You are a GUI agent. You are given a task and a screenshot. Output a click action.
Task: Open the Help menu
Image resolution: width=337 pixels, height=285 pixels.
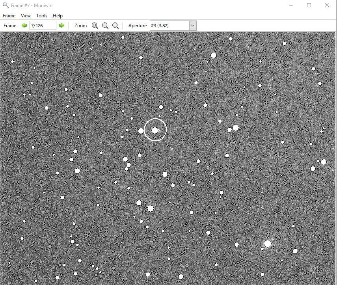[x=58, y=16]
